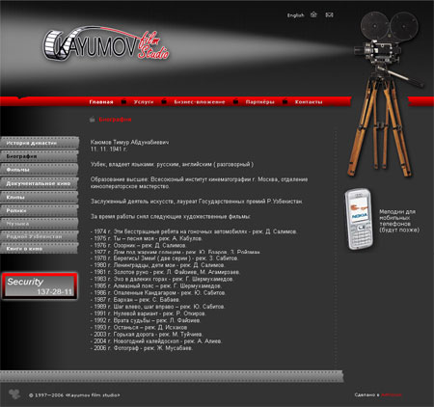Click the 1992 г. Врата судьбы line
The width and height of the screenshot is (434, 407).
pos(146,320)
